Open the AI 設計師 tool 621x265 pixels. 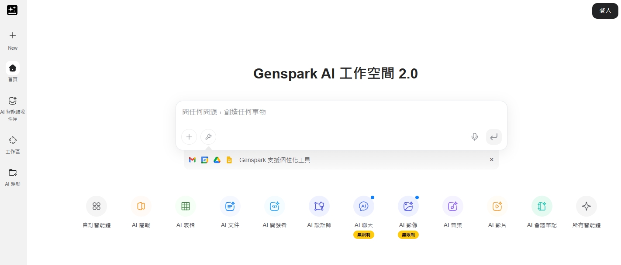tap(319, 212)
